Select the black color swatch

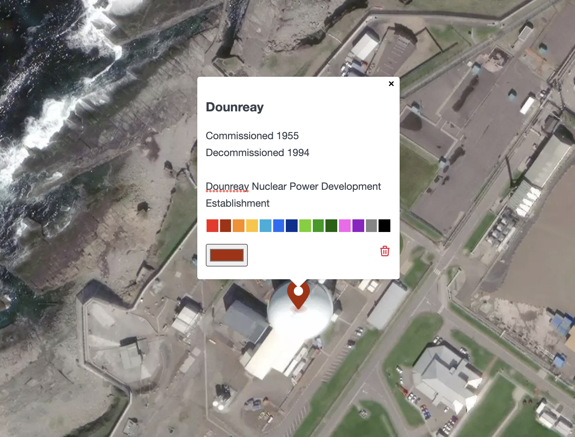pos(384,226)
